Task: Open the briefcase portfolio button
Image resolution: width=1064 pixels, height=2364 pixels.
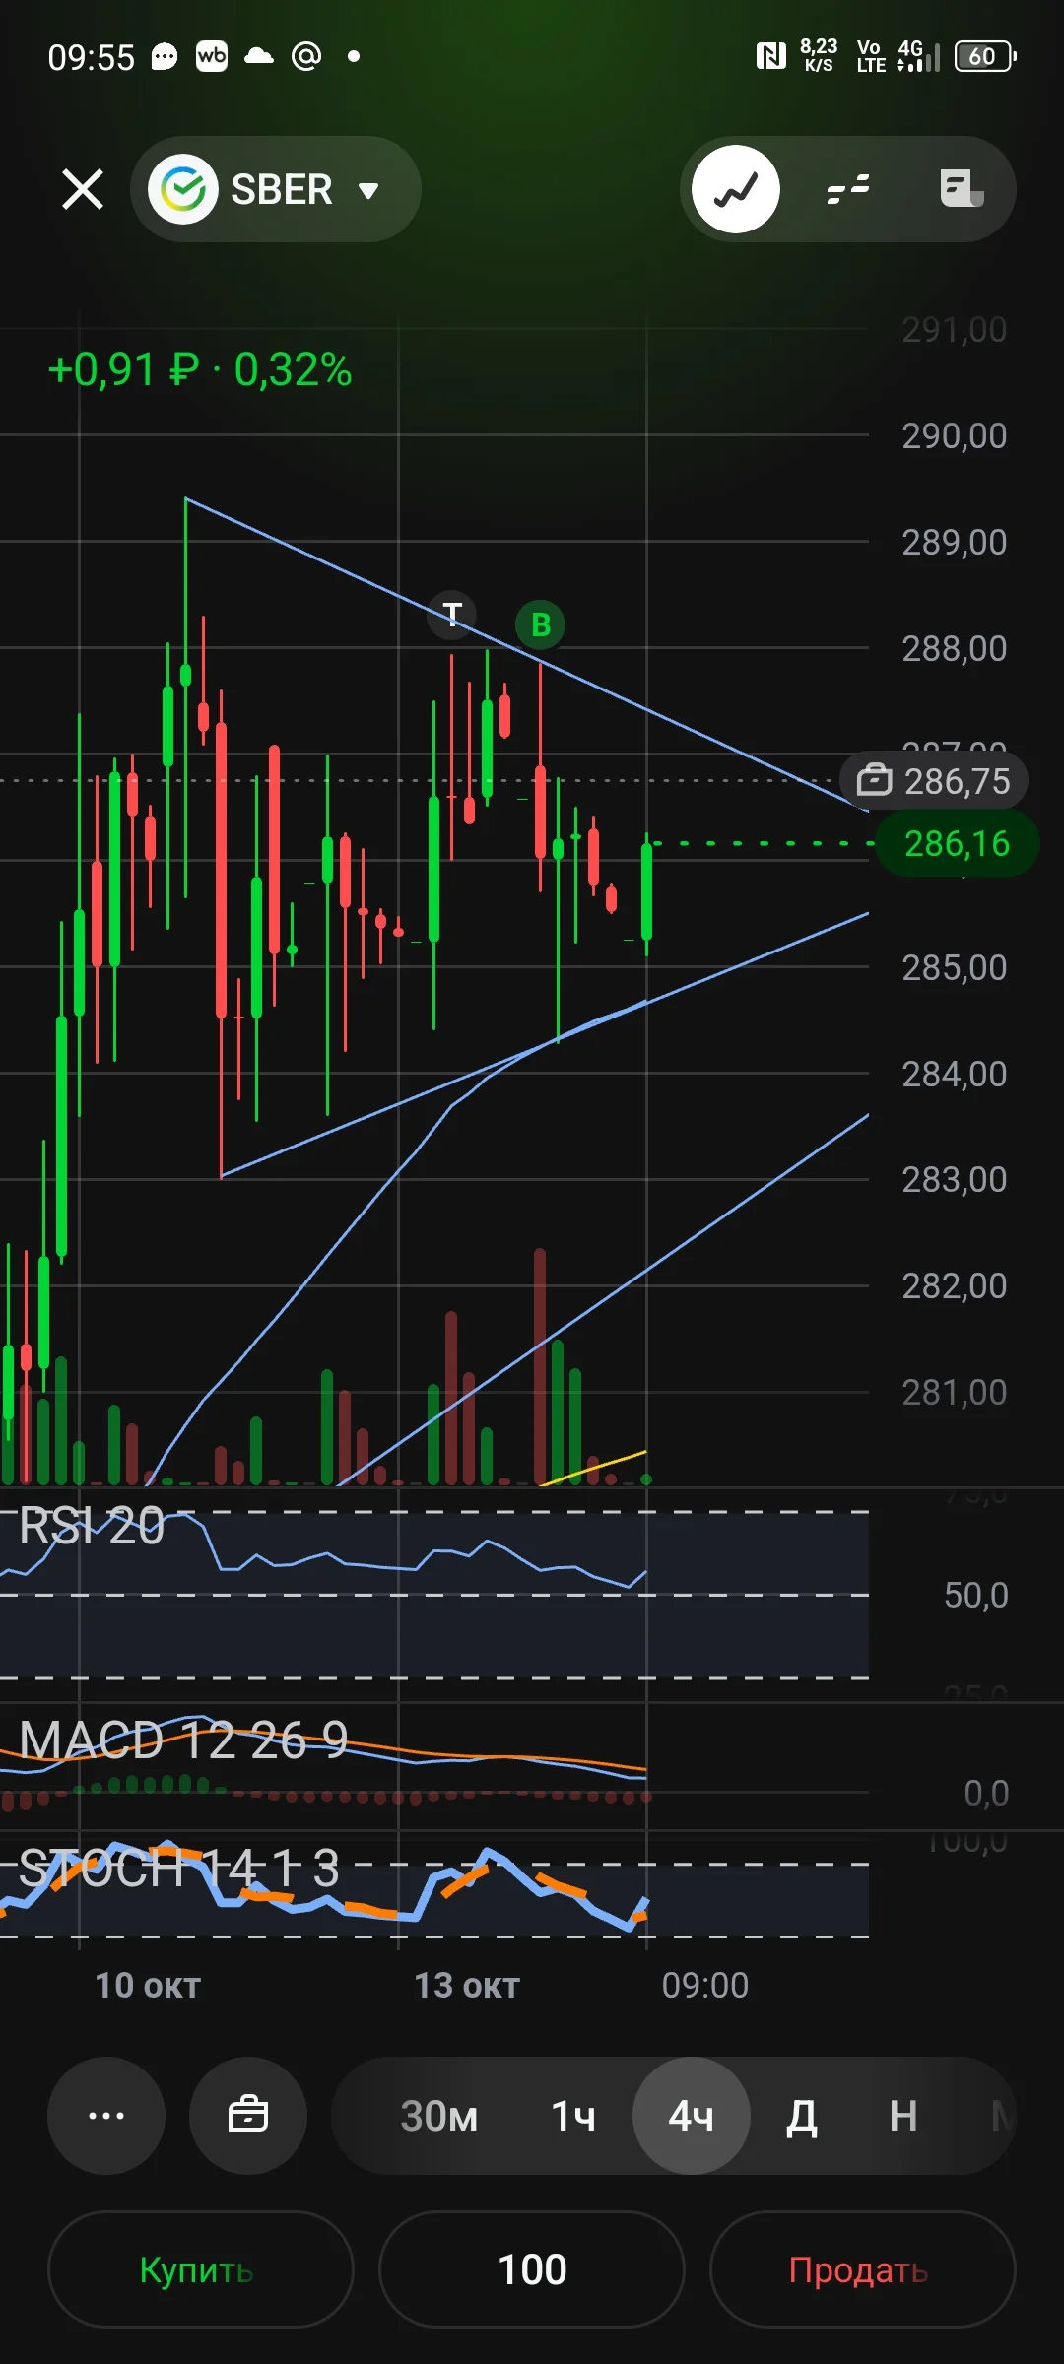Action: pyautogui.click(x=248, y=2116)
